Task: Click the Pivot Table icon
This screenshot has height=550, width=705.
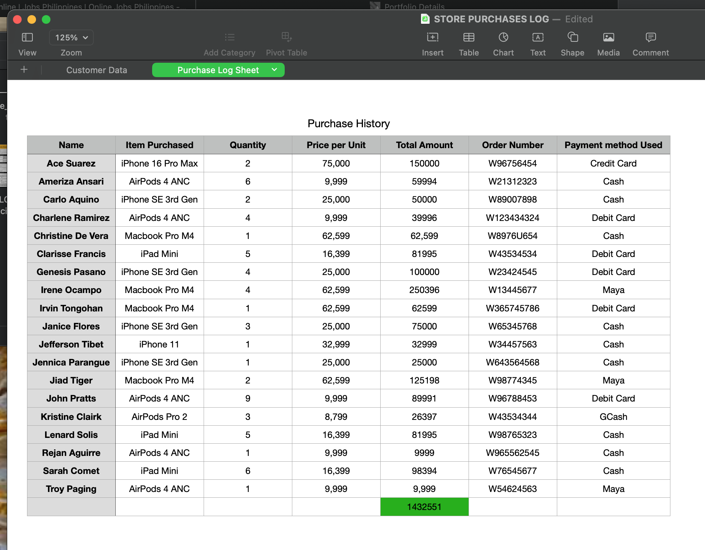Action: (x=287, y=37)
